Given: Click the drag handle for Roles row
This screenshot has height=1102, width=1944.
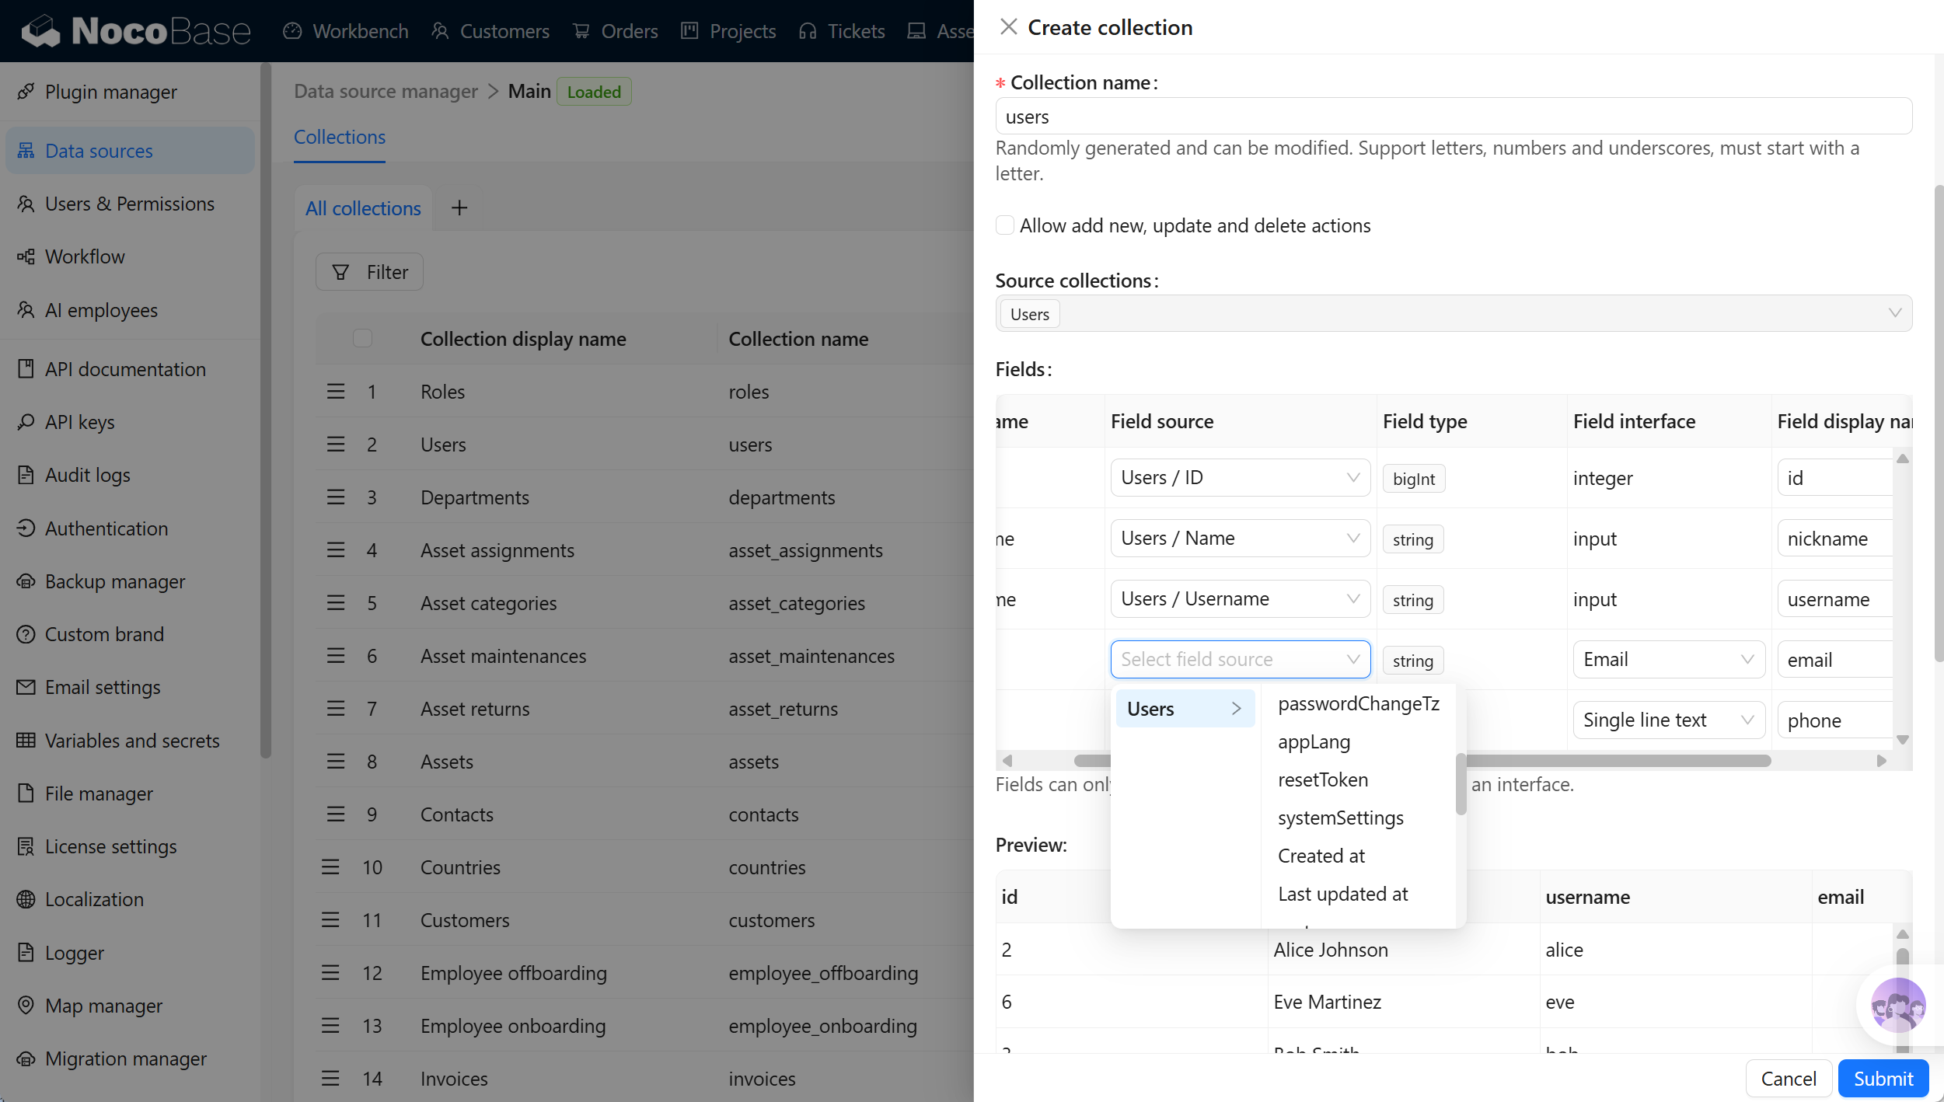Looking at the screenshot, I should pyautogui.click(x=335, y=392).
